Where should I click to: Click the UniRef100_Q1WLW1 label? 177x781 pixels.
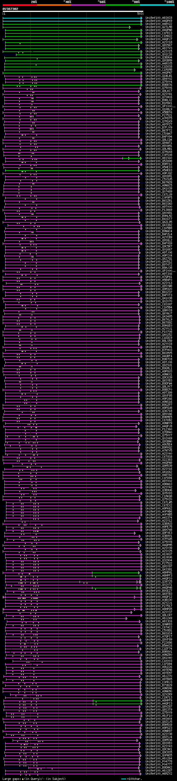point(158,76)
